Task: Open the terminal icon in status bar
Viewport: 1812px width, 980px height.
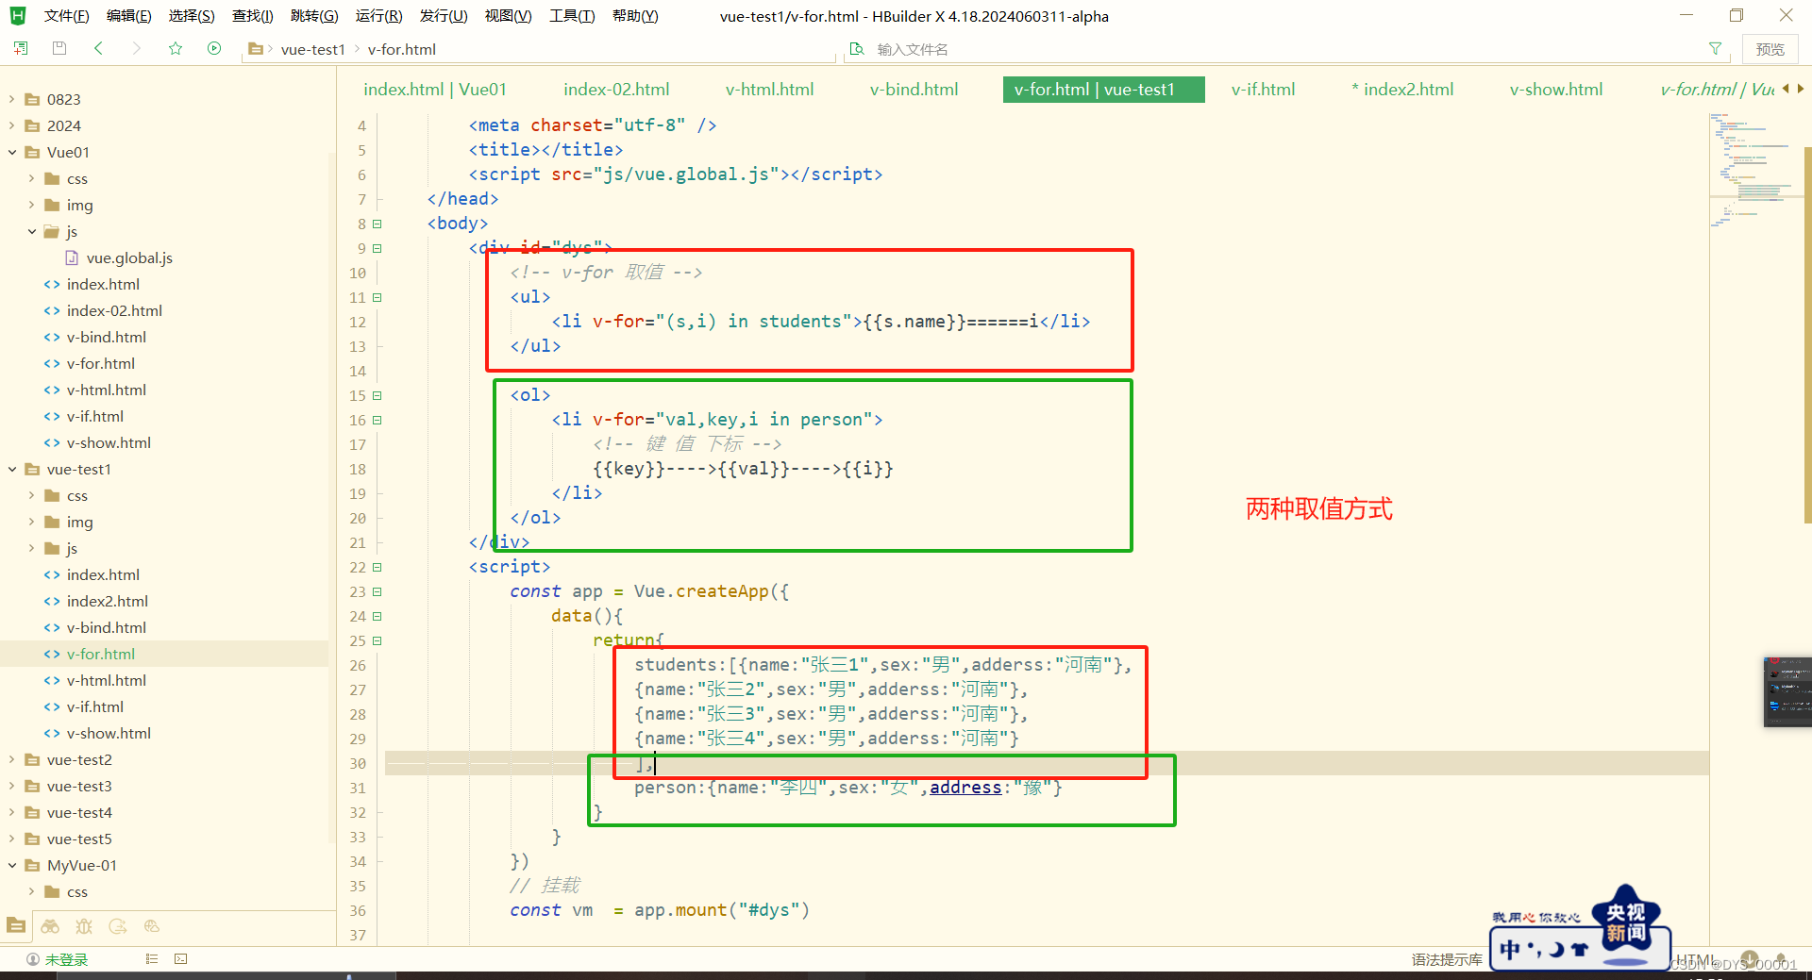Action: pos(180,958)
